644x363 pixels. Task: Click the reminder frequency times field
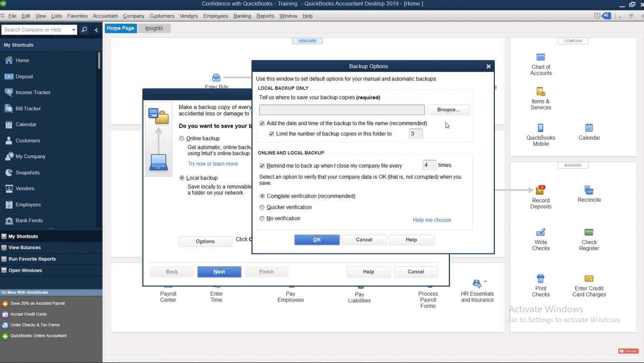coord(429,165)
